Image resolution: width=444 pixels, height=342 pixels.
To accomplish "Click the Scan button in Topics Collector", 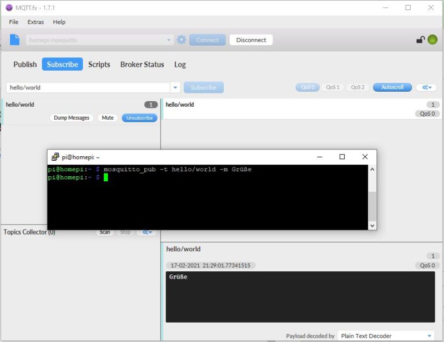I will (105, 232).
